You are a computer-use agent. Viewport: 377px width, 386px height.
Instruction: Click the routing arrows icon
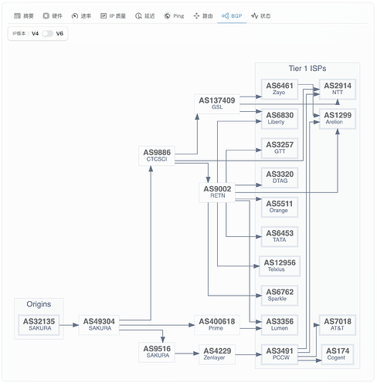pos(196,16)
